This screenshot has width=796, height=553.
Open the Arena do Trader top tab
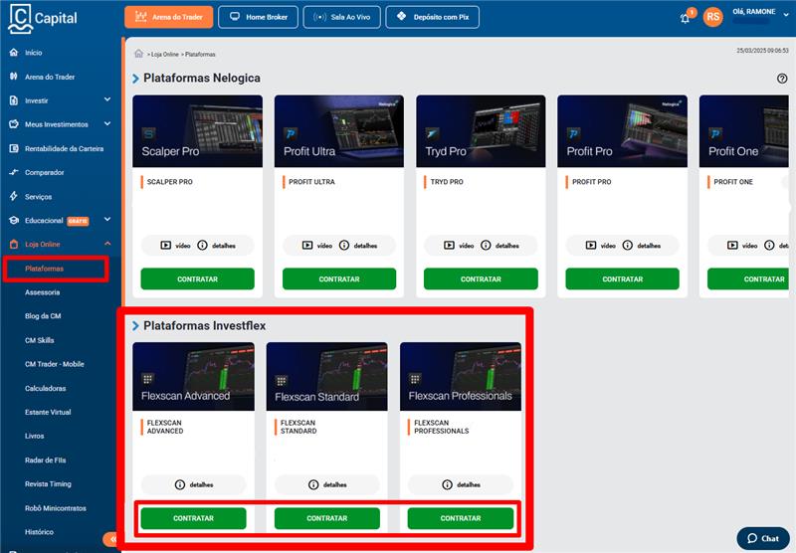168,17
